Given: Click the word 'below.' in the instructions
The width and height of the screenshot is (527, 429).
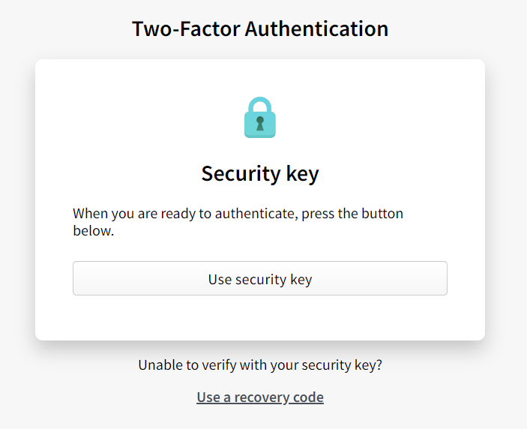Looking at the screenshot, I should click(x=93, y=231).
